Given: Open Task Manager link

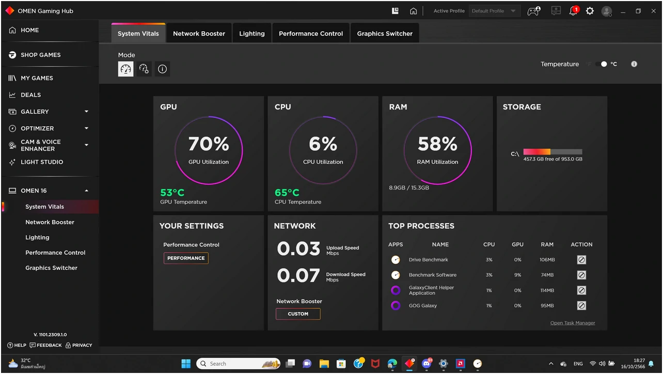Looking at the screenshot, I should [x=573, y=323].
